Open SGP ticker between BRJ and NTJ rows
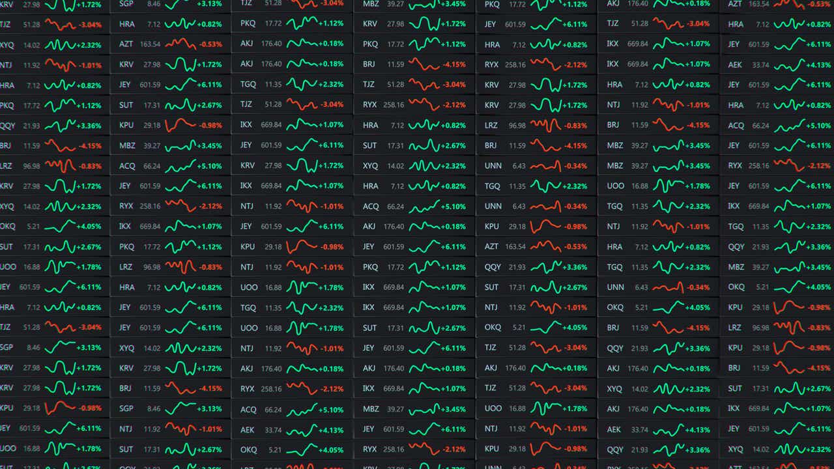The image size is (834, 469). click(x=171, y=409)
